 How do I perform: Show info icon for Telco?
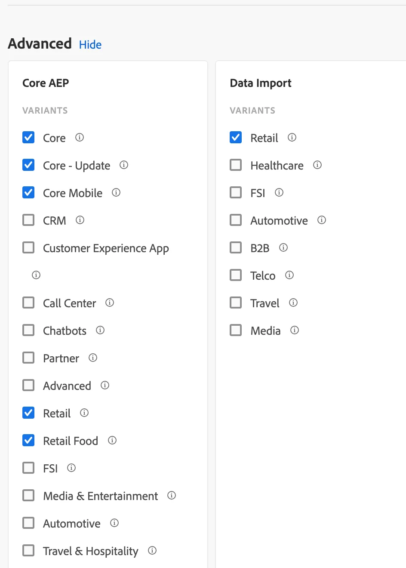tap(289, 275)
